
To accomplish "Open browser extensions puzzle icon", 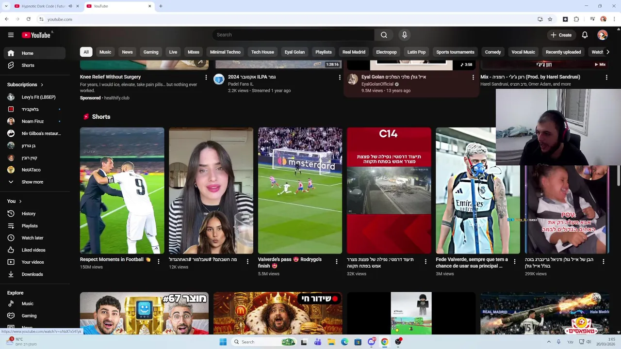I will (576, 19).
